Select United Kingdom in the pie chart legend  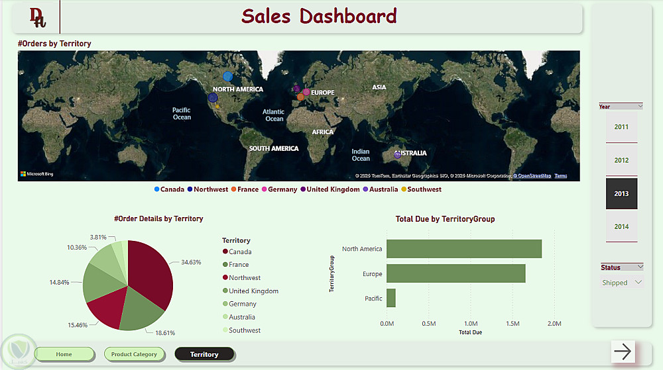(x=251, y=291)
